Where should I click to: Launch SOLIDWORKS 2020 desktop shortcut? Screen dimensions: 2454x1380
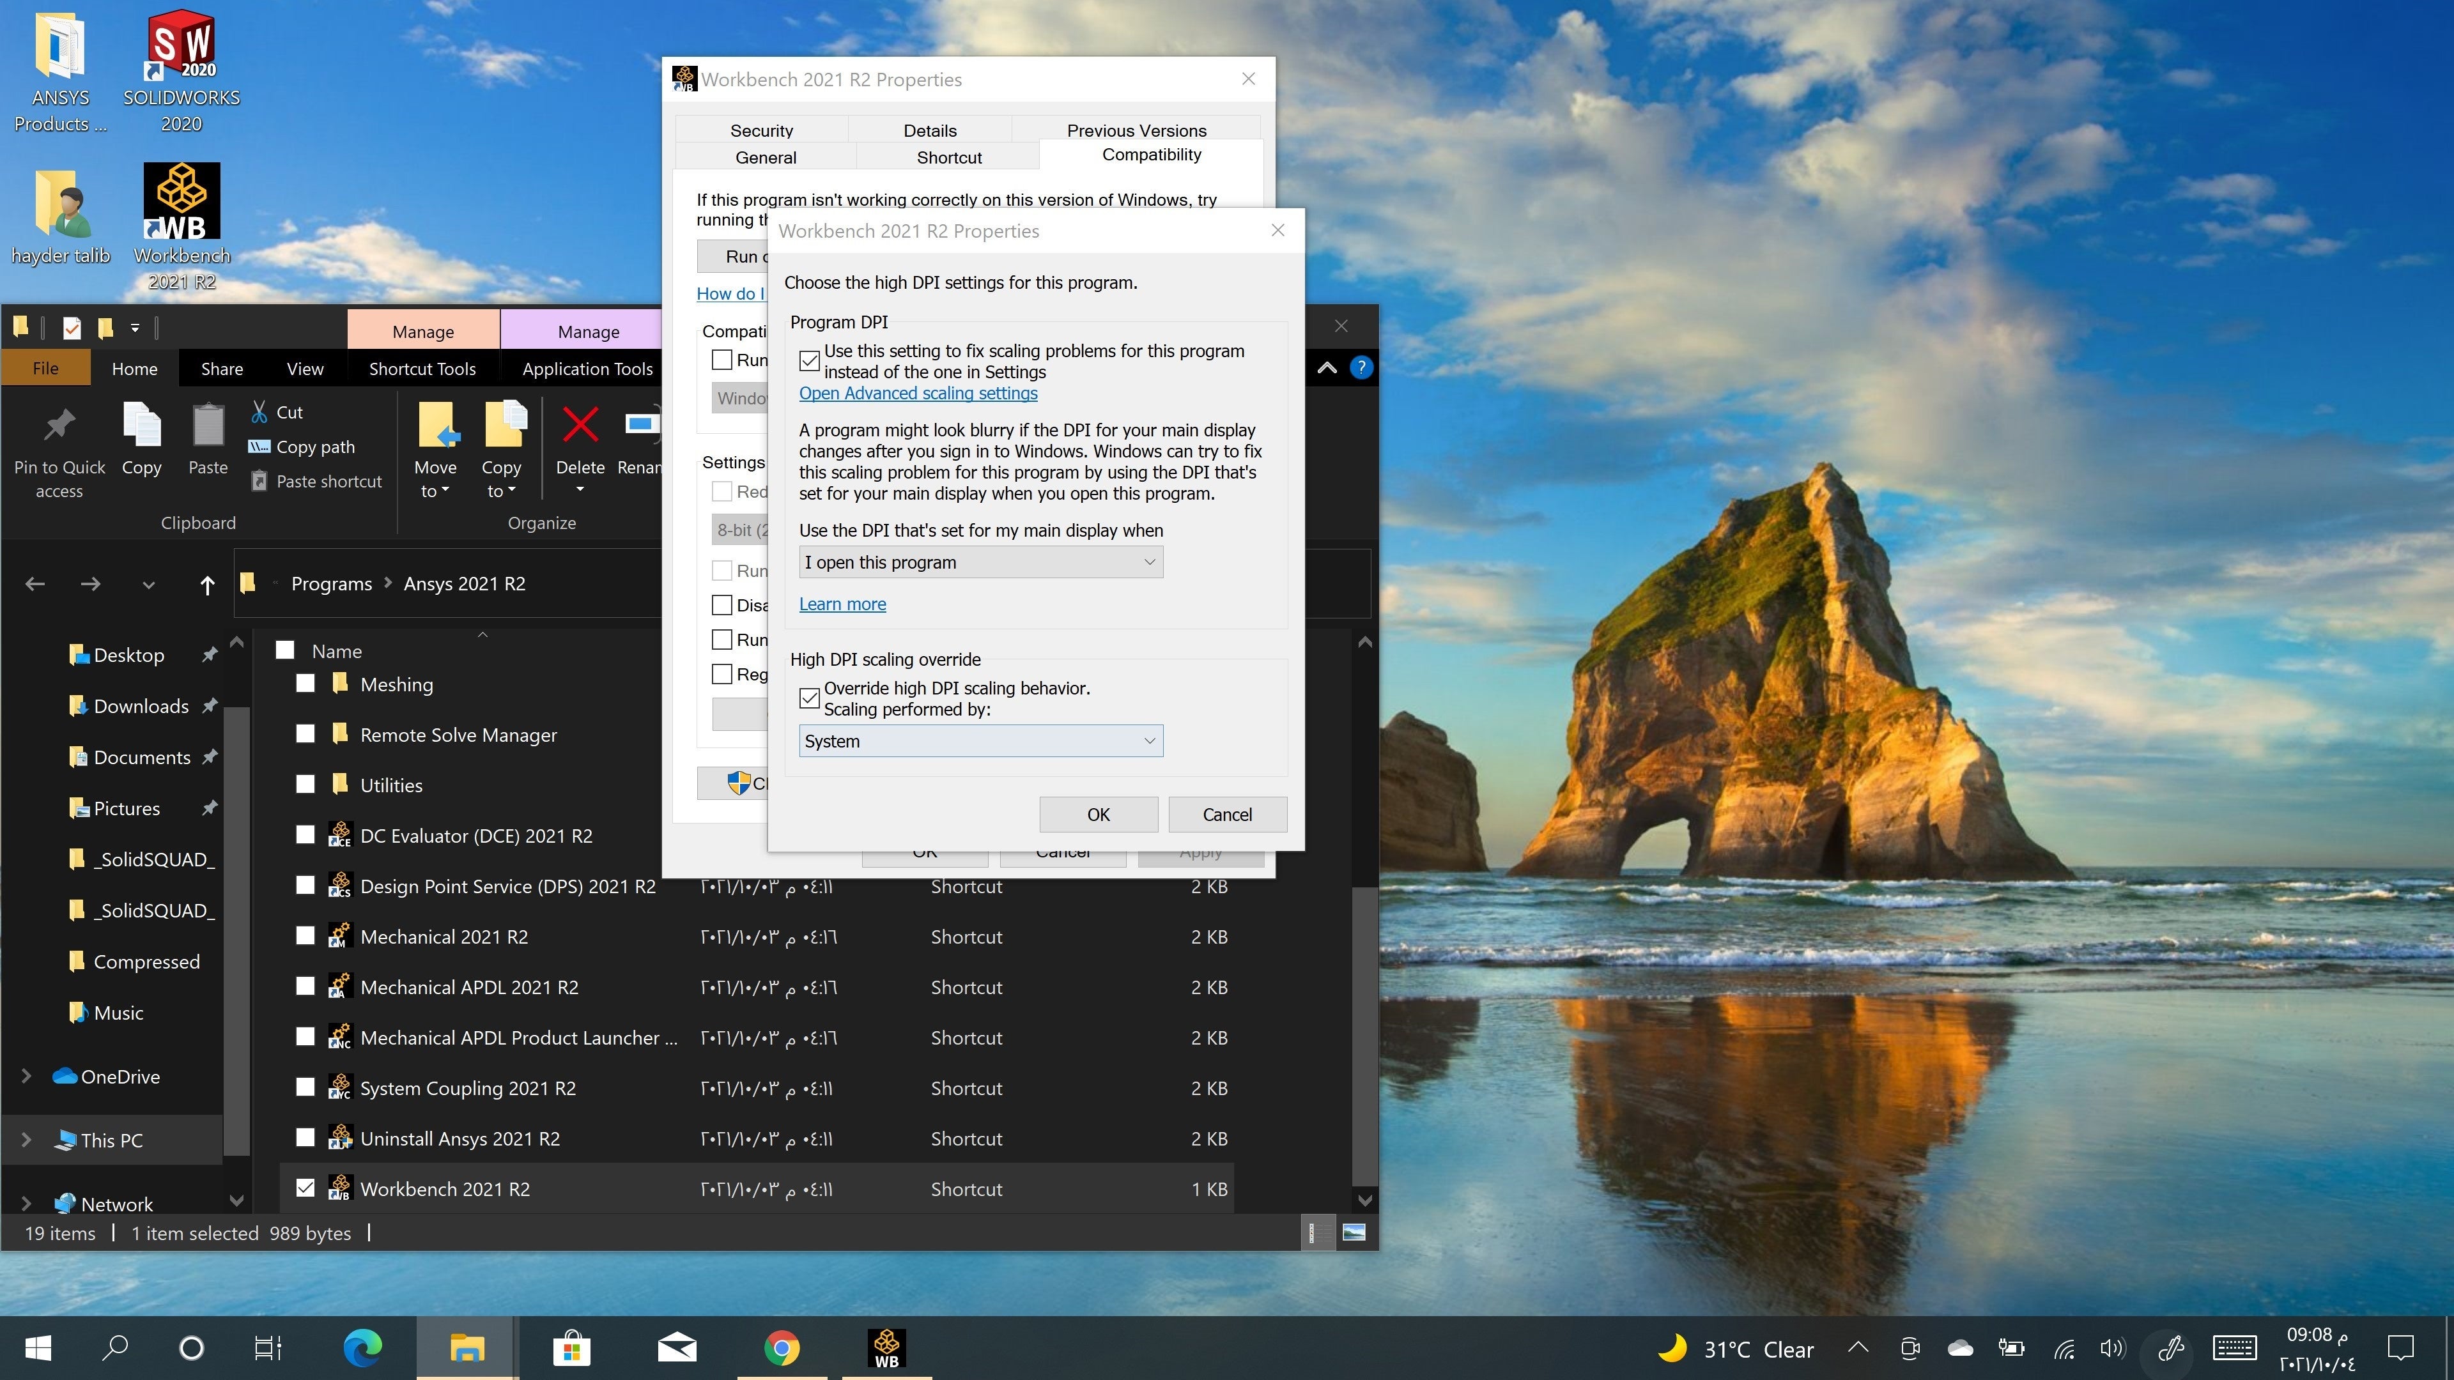coord(181,72)
